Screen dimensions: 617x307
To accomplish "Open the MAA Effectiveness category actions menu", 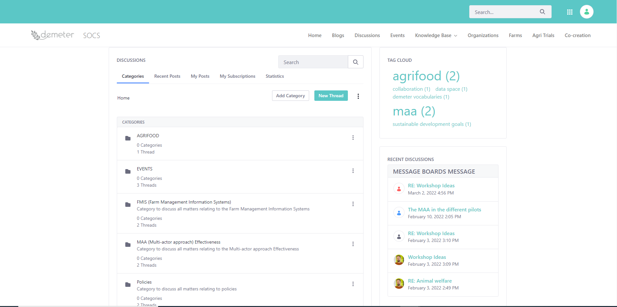I will click(353, 244).
